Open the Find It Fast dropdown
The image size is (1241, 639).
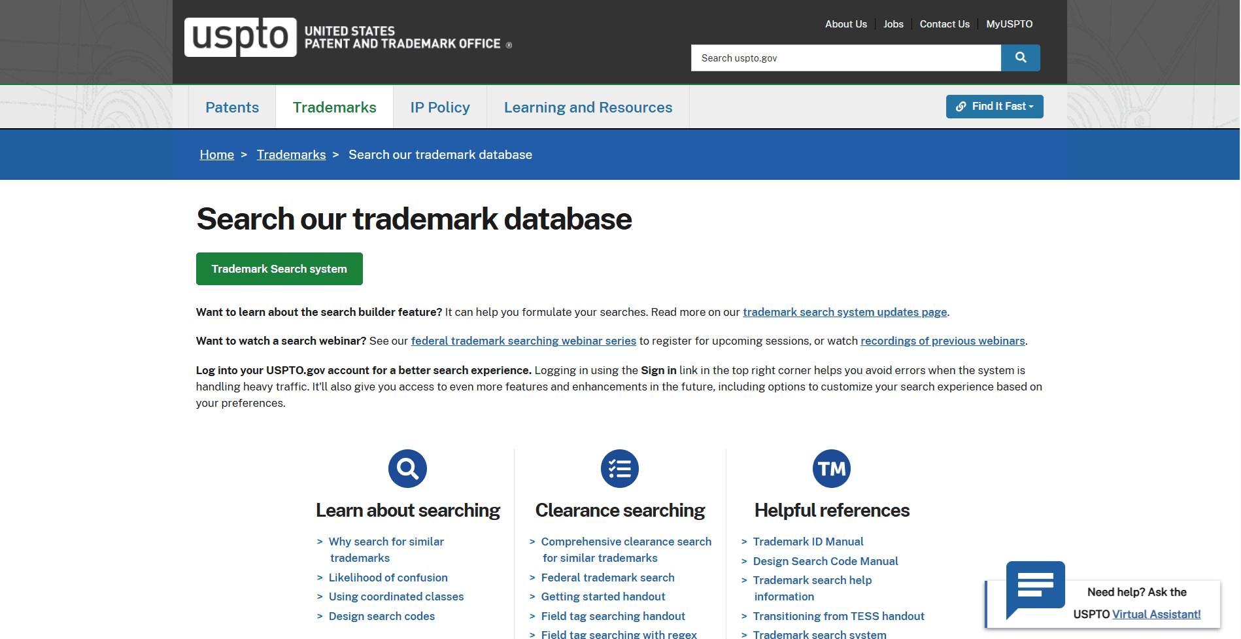pos(994,107)
